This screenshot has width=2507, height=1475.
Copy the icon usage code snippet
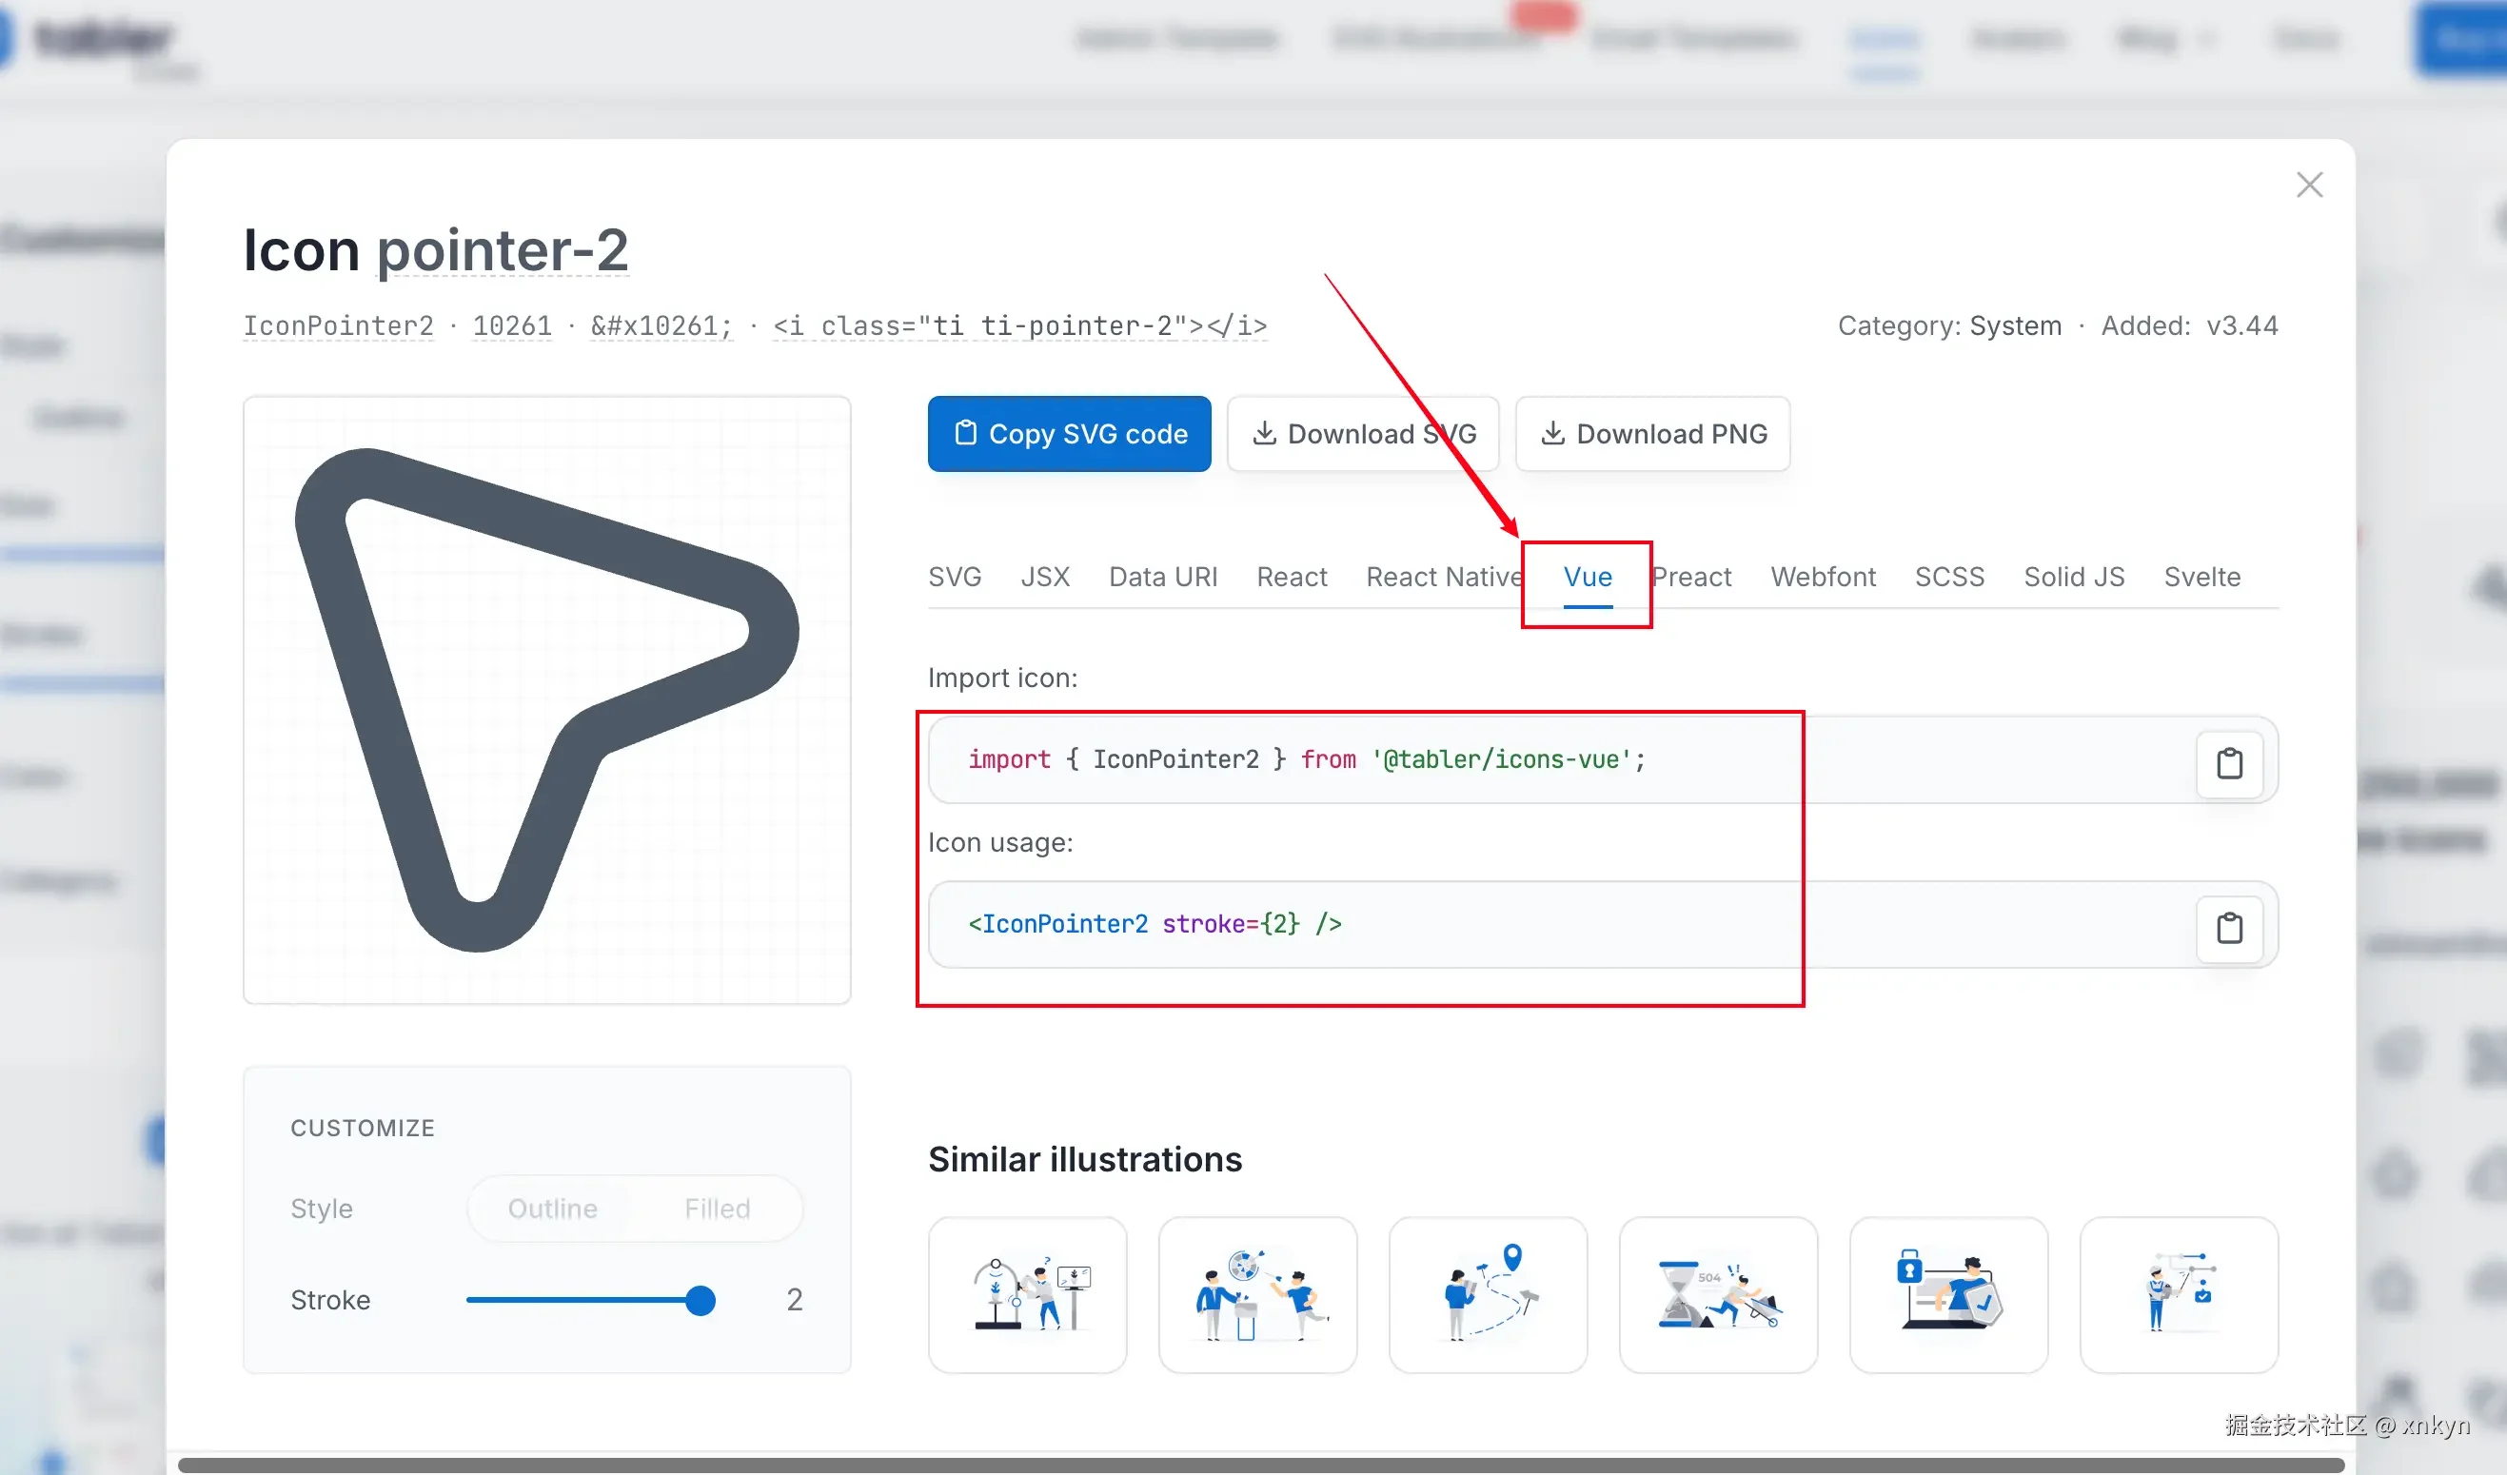pyautogui.click(x=2228, y=927)
